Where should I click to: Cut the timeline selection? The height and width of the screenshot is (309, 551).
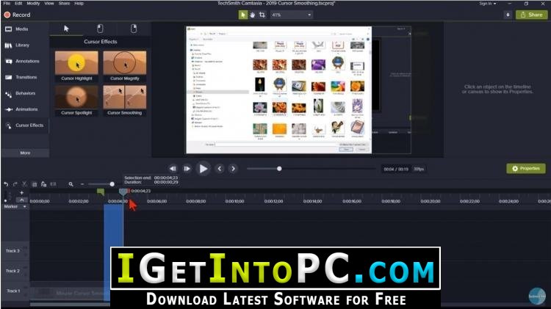click(24, 184)
